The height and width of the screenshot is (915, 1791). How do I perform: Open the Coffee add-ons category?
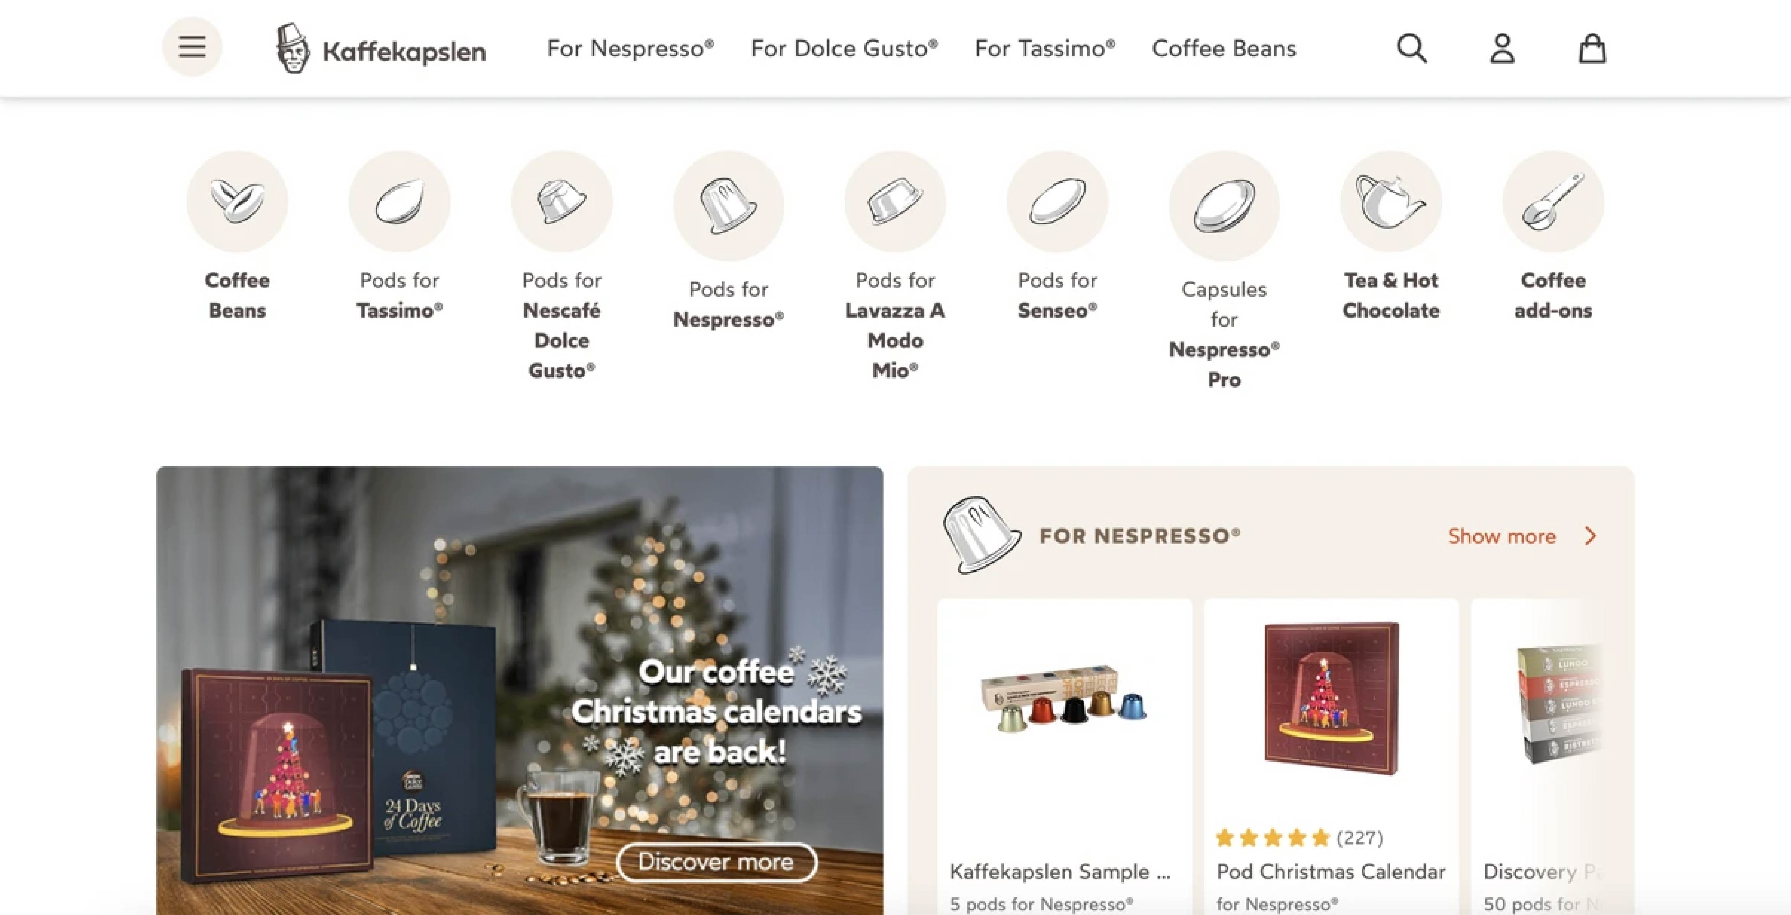tap(1553, 202)
